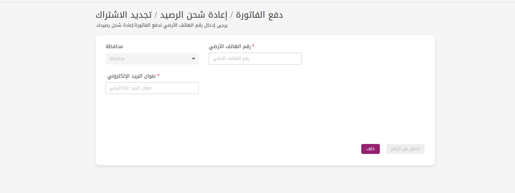Click the محافظة label above the dropdown
The height and width of the screenshot is (193, 515).
[x=114, y=47]
